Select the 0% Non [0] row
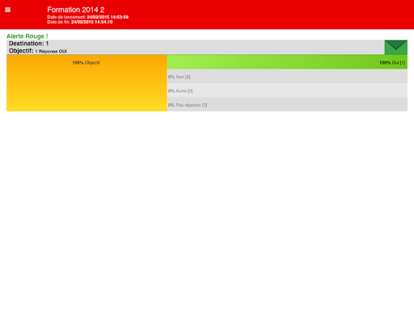 click(287, 76)
